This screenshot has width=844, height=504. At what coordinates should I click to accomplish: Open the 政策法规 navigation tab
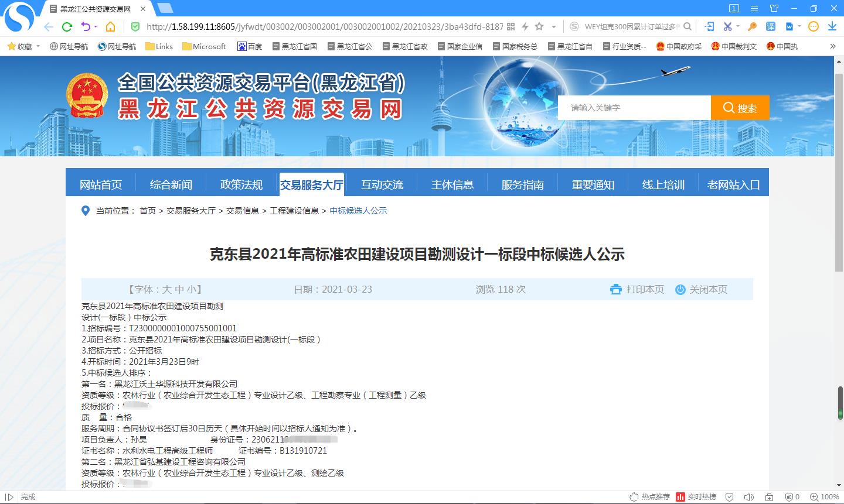pos(241,184)
